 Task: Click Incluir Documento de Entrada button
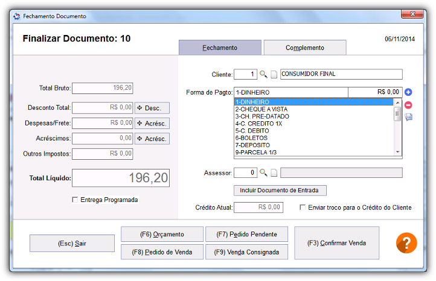[x=280, y=191]
